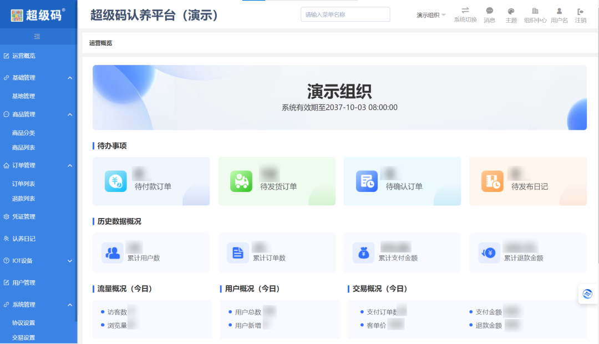
Task: Open the messages icon
Action: coord(489,11)
